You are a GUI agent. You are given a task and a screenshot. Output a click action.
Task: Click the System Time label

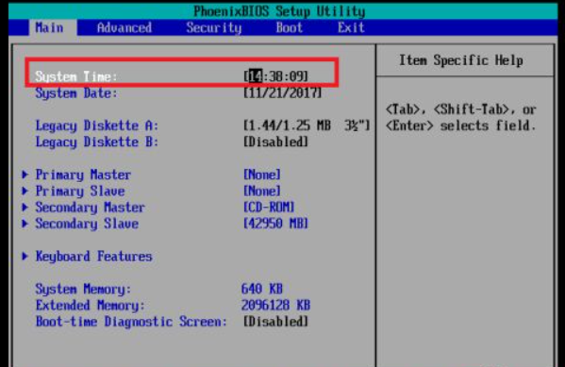76,76
